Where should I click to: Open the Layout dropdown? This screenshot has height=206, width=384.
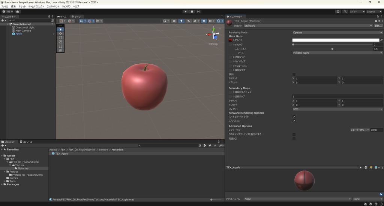click(x=374, y=12)
